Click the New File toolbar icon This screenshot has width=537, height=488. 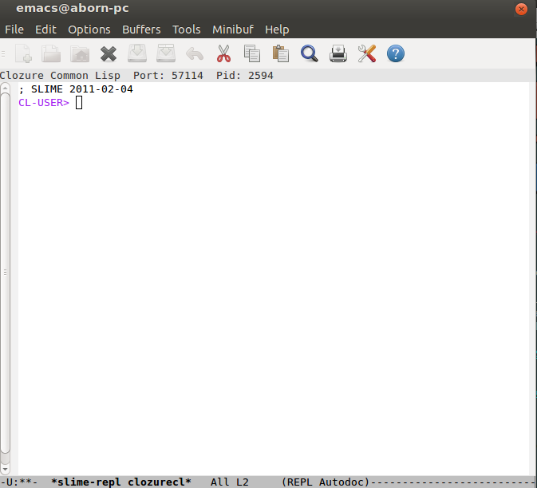click(24, 54)
